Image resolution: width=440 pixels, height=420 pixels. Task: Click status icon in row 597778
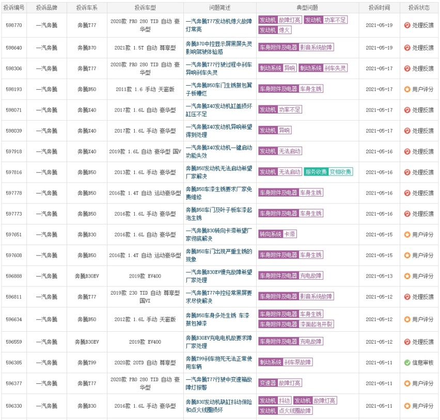point(407,193)
